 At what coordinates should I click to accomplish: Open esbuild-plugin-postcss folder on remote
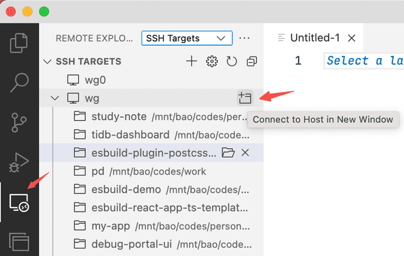(x=228, y=153)
